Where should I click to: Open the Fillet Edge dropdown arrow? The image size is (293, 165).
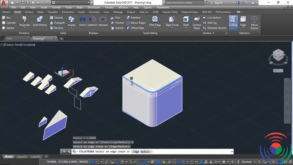pos(155,27)
